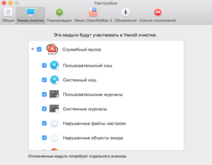Screen dimensions: 212x165
Task: Go to the Обновления tab label
Action: tap(125, 20)
